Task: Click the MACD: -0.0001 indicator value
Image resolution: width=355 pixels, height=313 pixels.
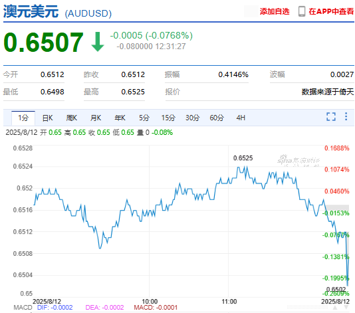Action: tap(156, 307)
